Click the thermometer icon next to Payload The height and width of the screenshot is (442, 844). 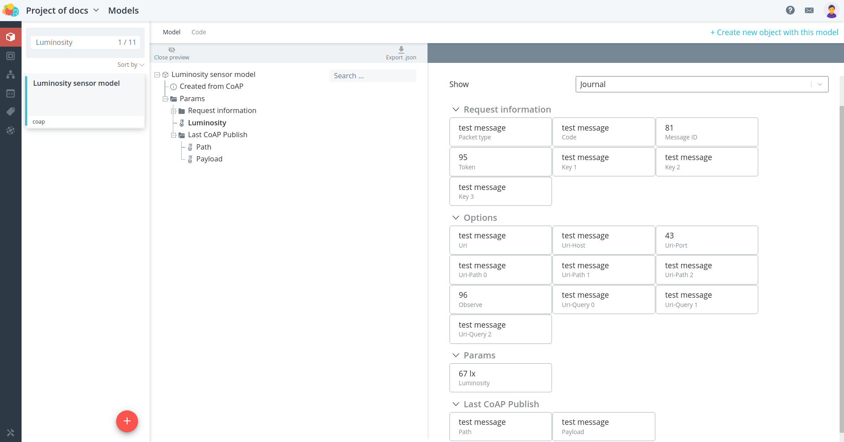pyautogui.click(x=190, y=159)
